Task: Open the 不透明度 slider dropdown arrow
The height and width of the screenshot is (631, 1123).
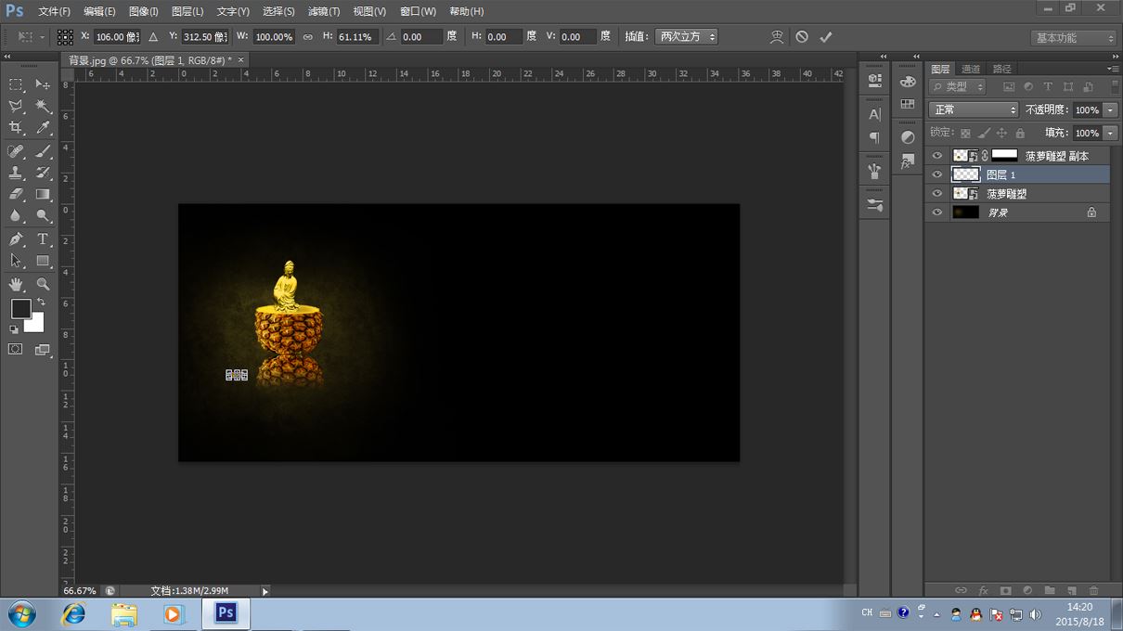Action: pos(1110,109)
